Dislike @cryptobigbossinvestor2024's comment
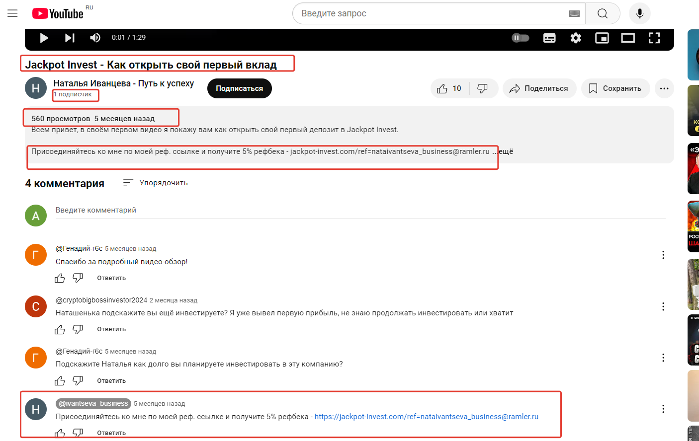The width and height of the screenshot is (699, 441). [x=78, y=329]
